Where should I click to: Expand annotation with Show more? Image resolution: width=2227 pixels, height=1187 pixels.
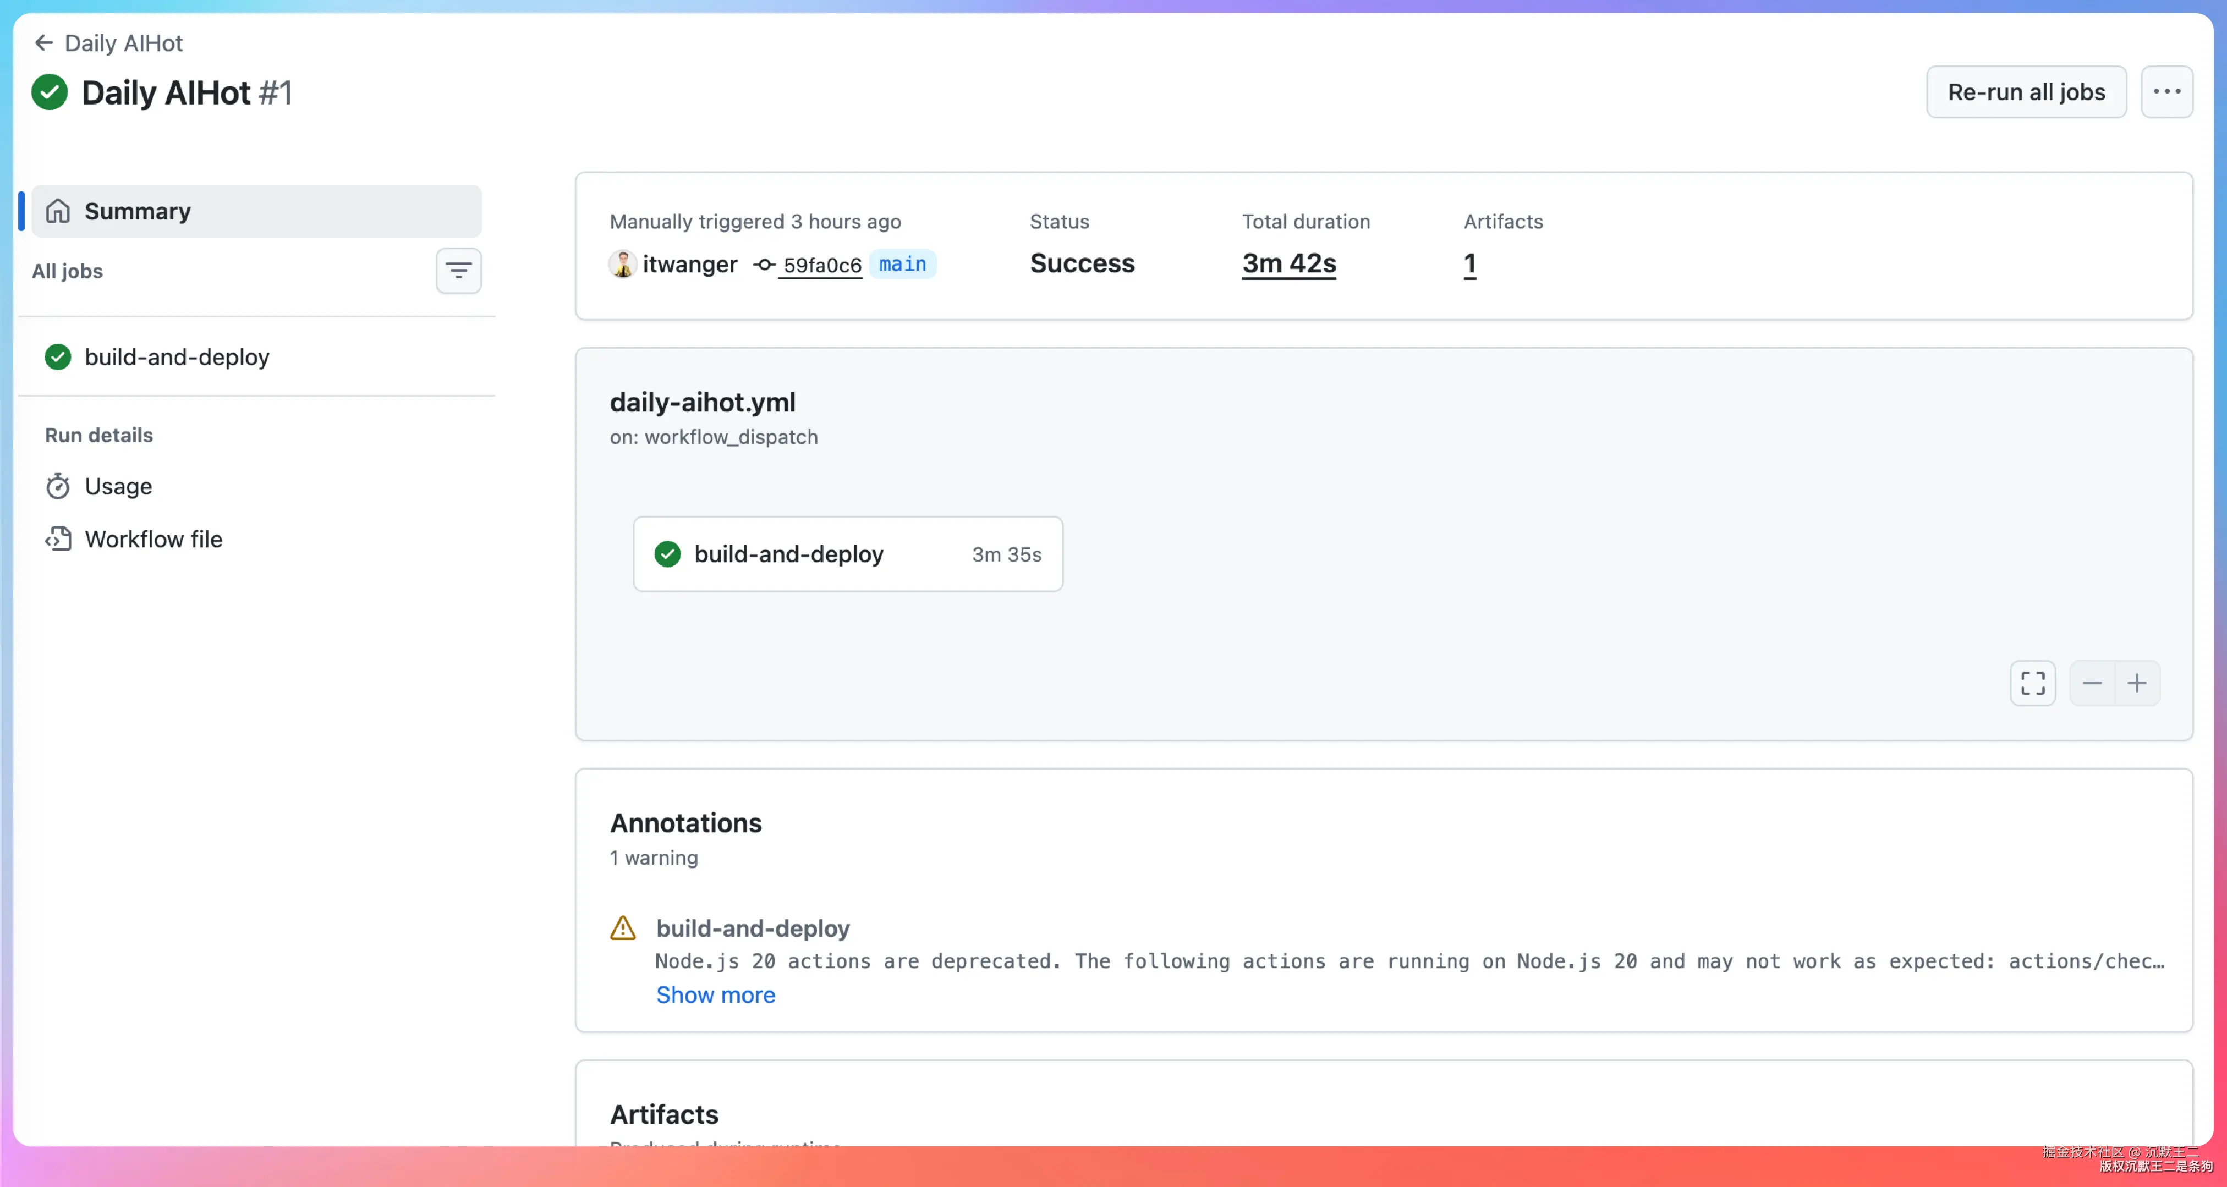[x=716, y=995]
